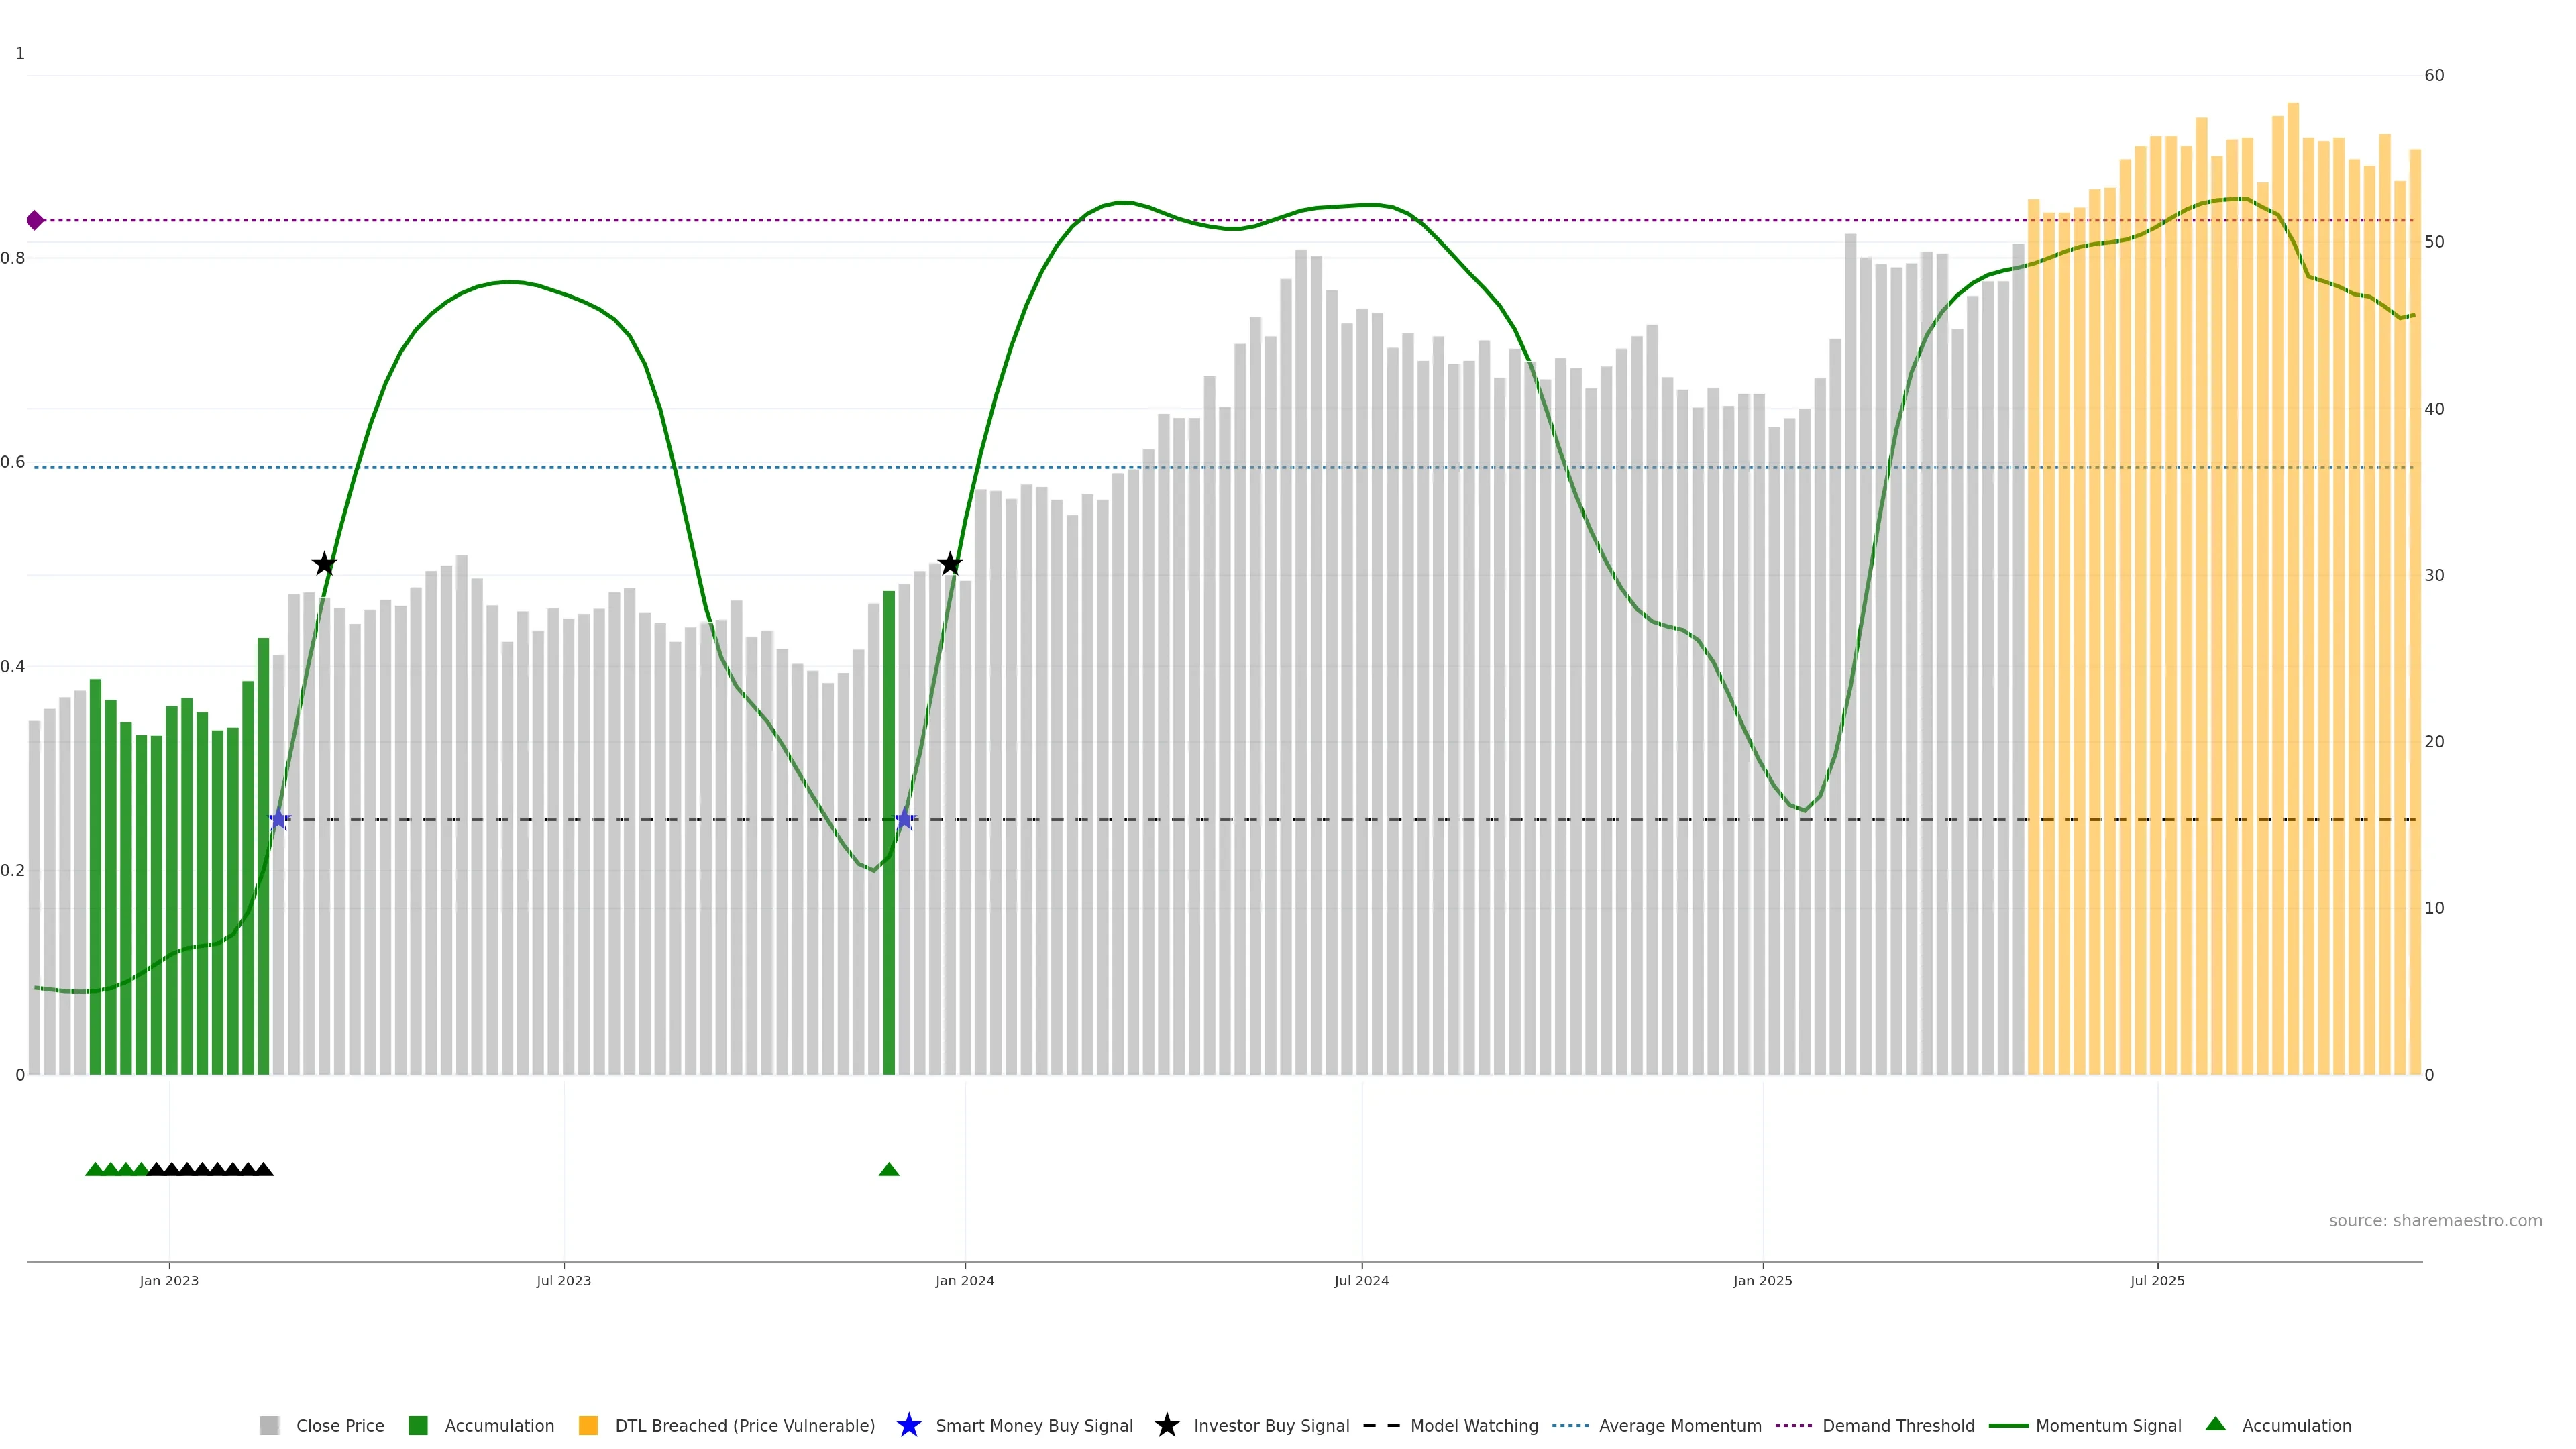Click the blue Smart Money legend star
Screen dimensions: 2576x1449
coord(909,1425)
